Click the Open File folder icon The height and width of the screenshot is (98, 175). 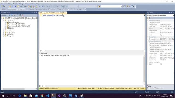click(10, 7)
